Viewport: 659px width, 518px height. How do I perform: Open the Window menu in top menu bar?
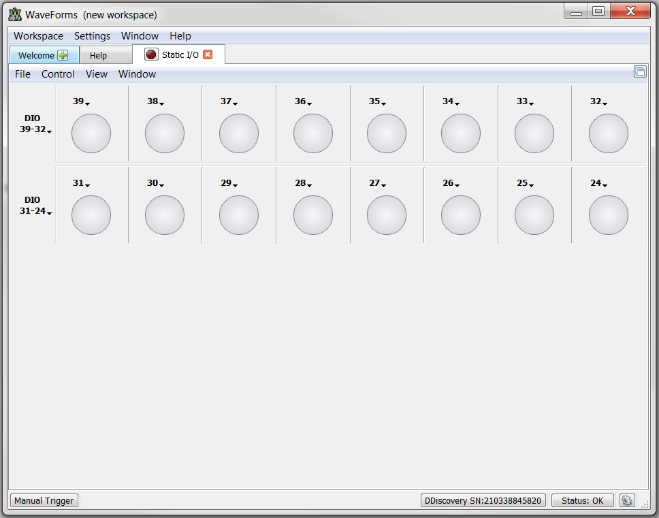[x=140, y=36]
